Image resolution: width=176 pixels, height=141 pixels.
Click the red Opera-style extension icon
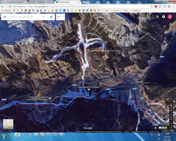tap(156, 7)
